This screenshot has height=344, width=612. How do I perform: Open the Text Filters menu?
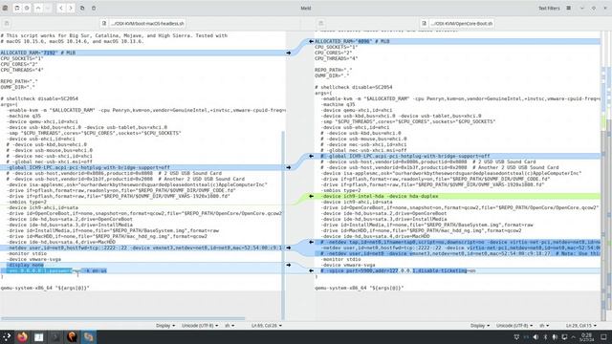click(549, 8)
